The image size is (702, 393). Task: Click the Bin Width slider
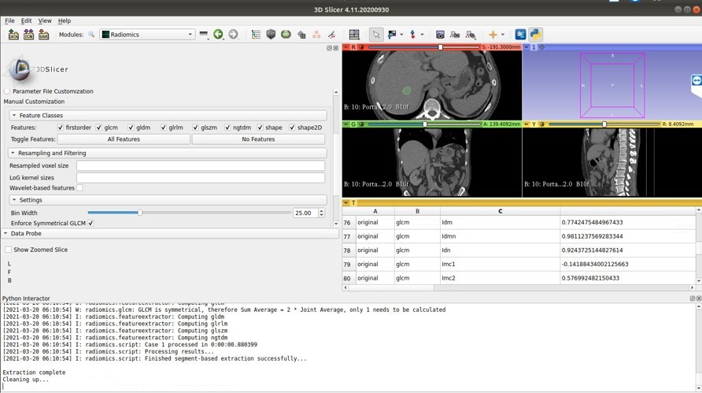[x=189, y=213]
